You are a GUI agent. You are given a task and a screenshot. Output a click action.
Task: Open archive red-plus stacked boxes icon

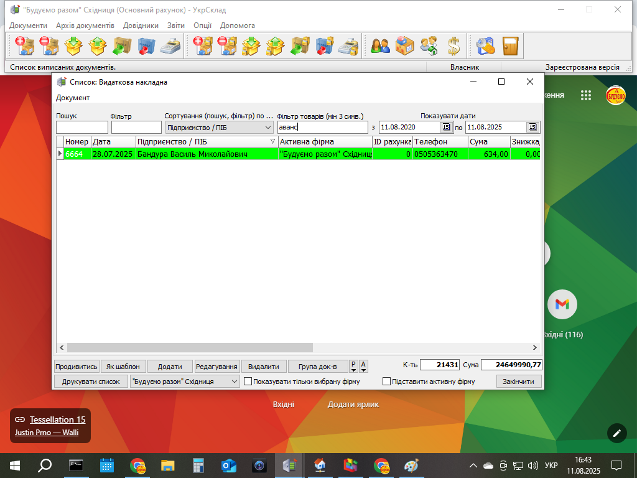tap(203, 45)
